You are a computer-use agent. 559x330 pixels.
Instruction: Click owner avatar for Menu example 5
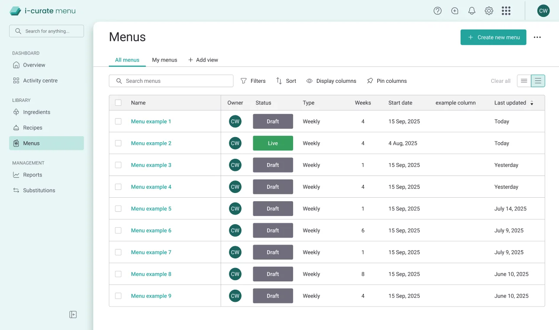pos(235,209)
